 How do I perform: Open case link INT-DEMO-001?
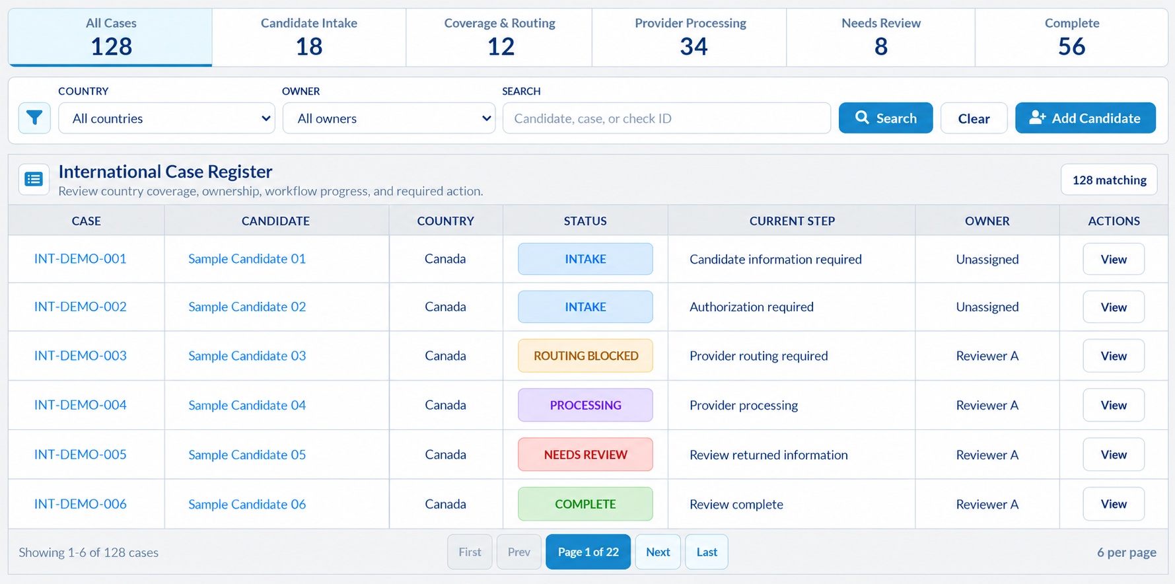point(81,259)
